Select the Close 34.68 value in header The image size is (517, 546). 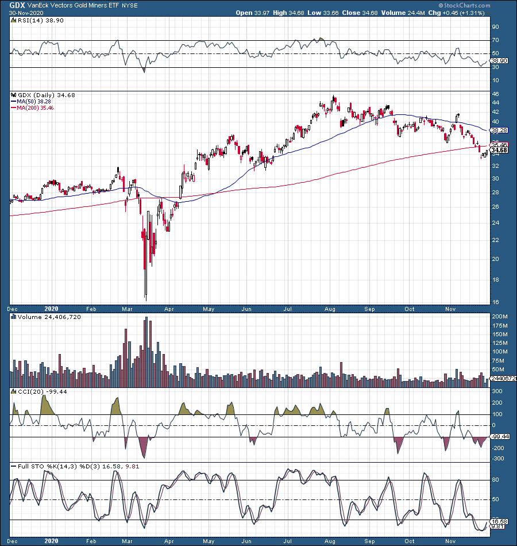[x=360, y=13]
